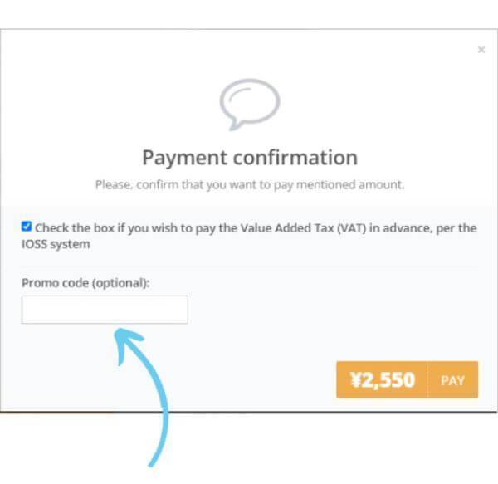
Task: Close the payment confirmation dialog
Action: coord(481,50)
